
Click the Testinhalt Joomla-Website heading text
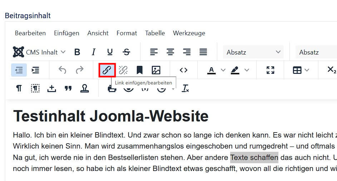pos(111,116)
